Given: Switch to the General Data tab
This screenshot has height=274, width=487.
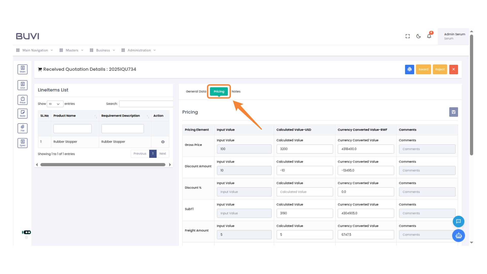Looking at the screenshot, I should click(196, 91).
